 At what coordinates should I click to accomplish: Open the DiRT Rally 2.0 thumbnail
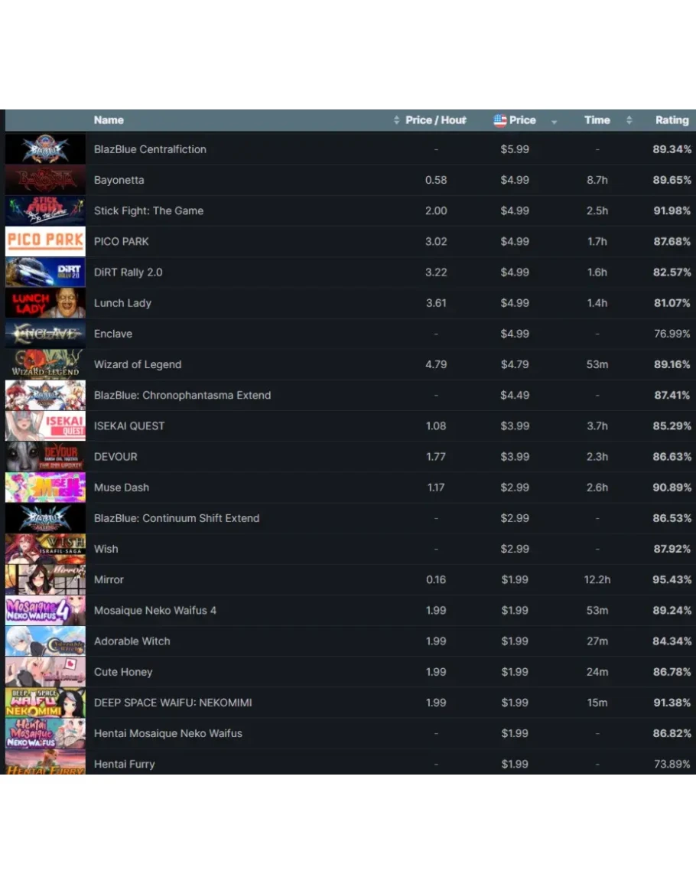pos(46,272)
